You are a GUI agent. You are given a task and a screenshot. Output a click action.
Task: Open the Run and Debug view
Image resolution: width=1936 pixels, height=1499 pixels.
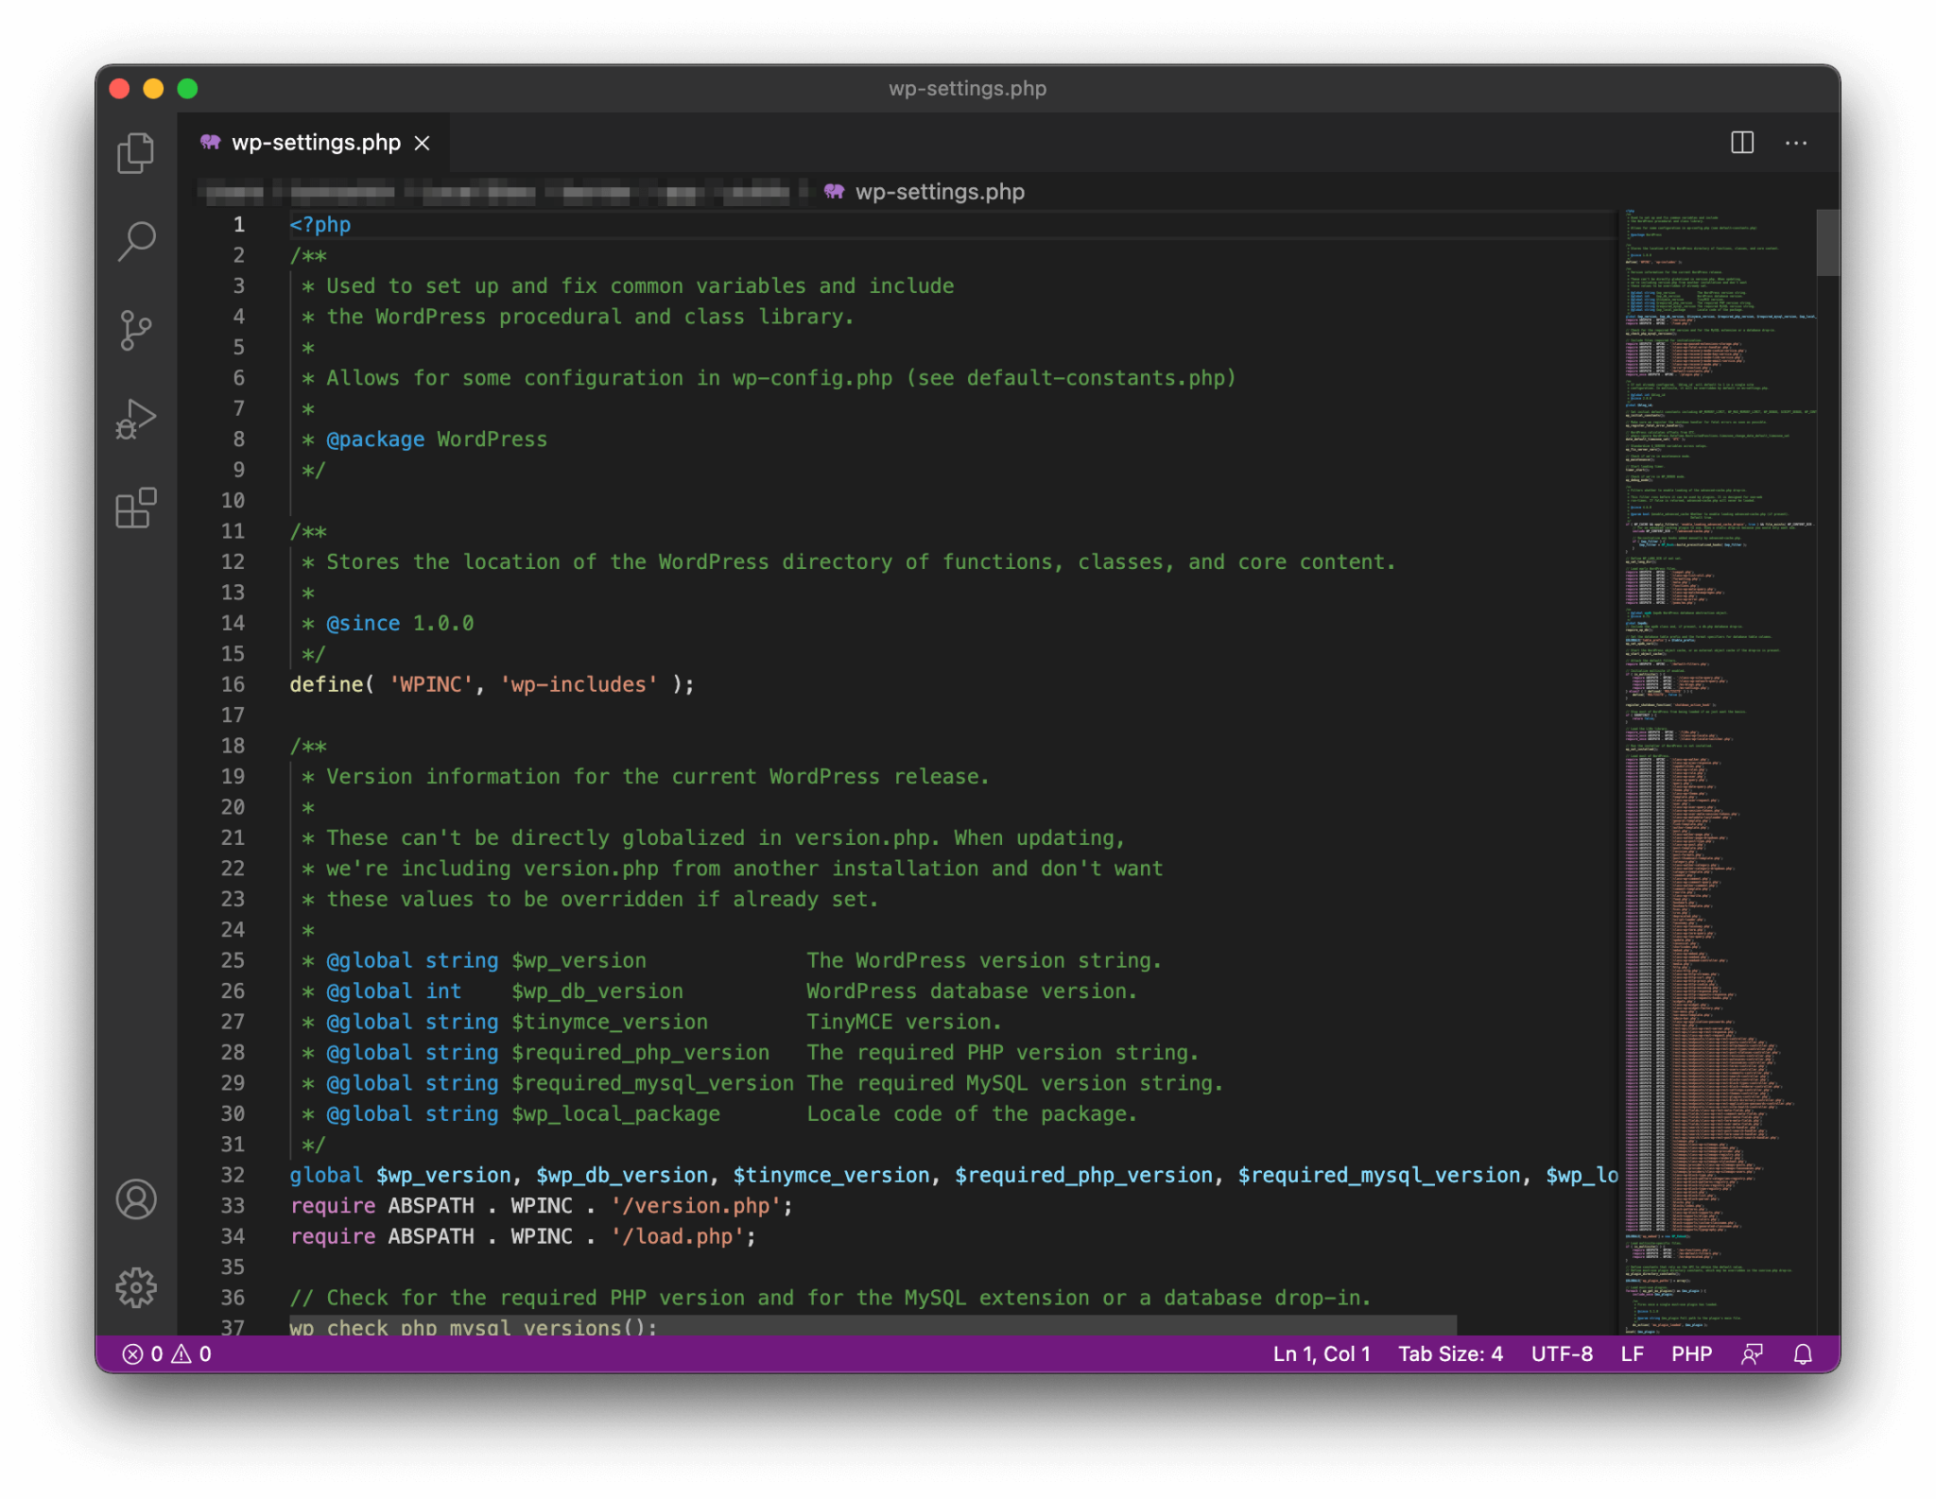136,419
